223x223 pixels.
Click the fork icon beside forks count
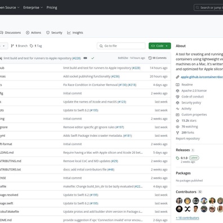[x=177, y=132]
